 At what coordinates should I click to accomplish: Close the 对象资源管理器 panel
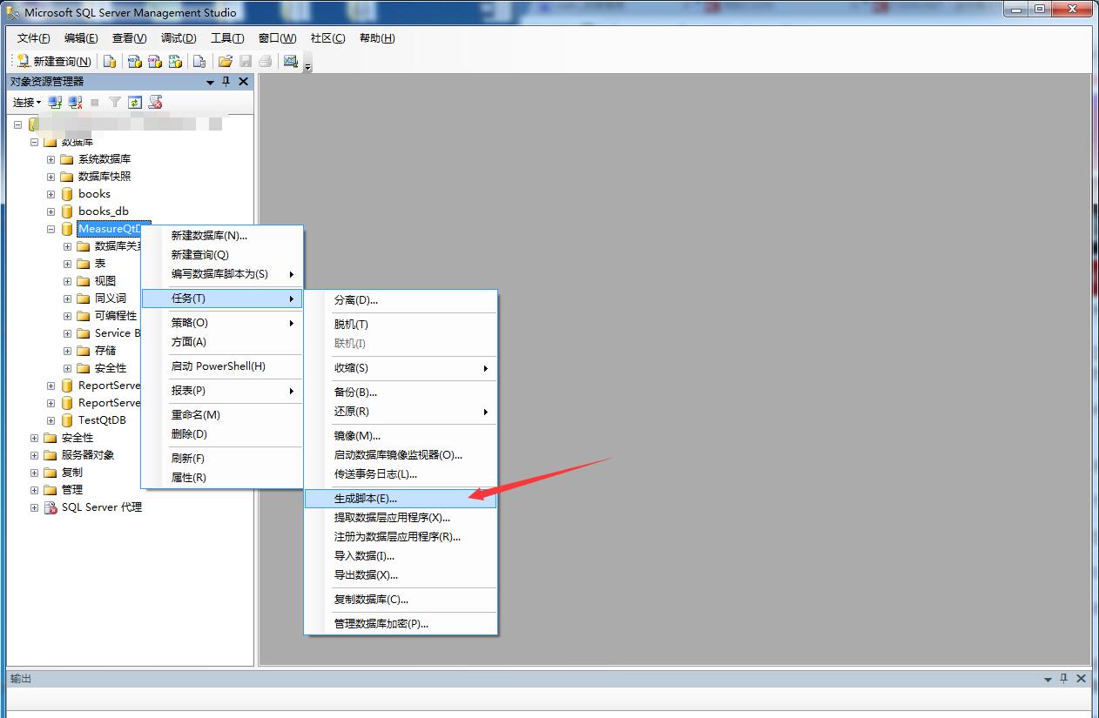pos(243,81)
